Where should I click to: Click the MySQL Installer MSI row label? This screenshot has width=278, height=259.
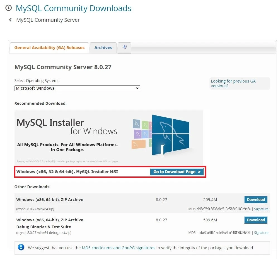tap(67, 172)
